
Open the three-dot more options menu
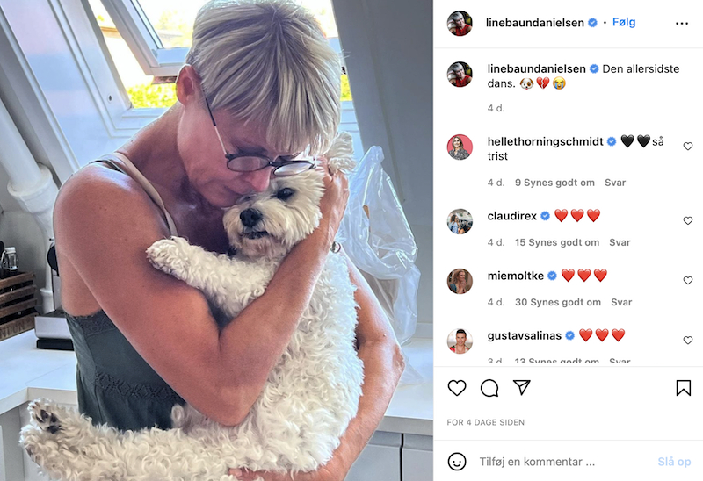pos(682,24)
